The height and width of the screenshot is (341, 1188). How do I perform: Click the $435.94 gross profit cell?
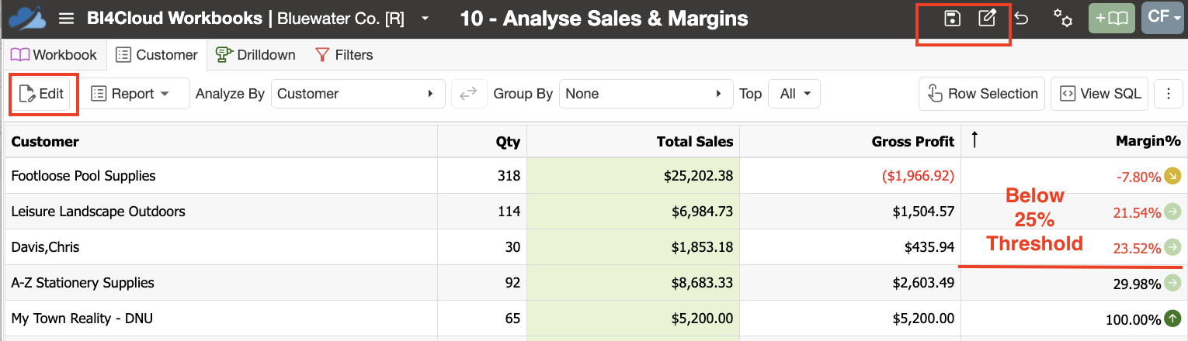coord(850,247)
